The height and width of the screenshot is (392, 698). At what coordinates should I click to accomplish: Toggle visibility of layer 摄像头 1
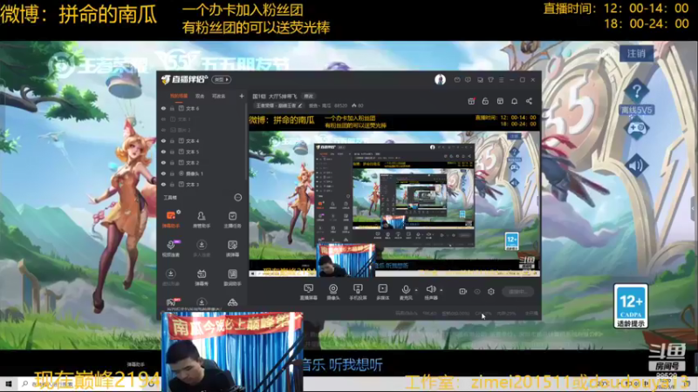coord(163,173)
